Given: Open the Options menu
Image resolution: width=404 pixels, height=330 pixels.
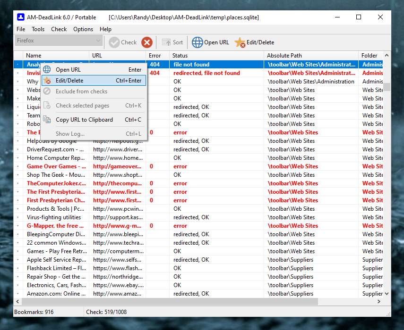Looking at the screenshot, I should pyautogui.click(x=83, y=29).
